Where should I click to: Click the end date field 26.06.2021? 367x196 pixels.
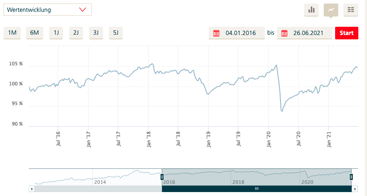click(308, 33)
